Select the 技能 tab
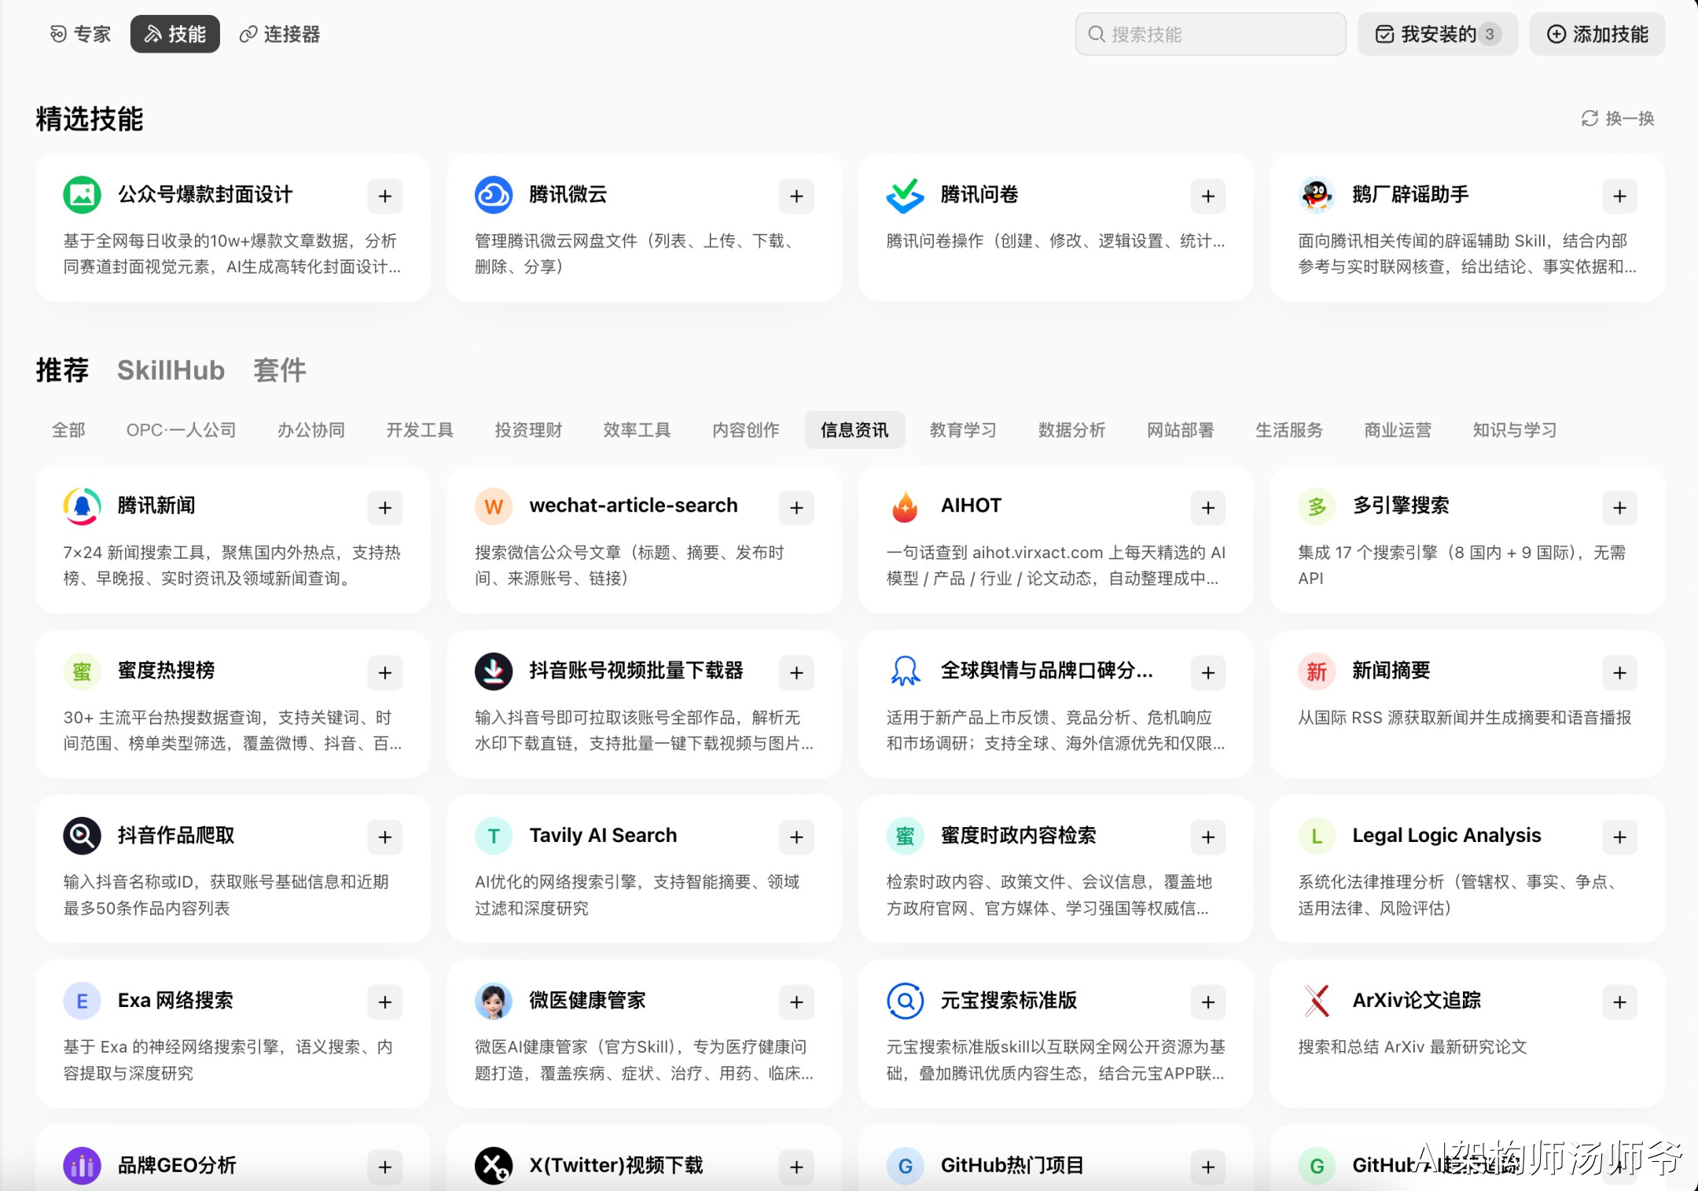The height and width of the screenshot is (1191, 1698). tap(175, 34)
